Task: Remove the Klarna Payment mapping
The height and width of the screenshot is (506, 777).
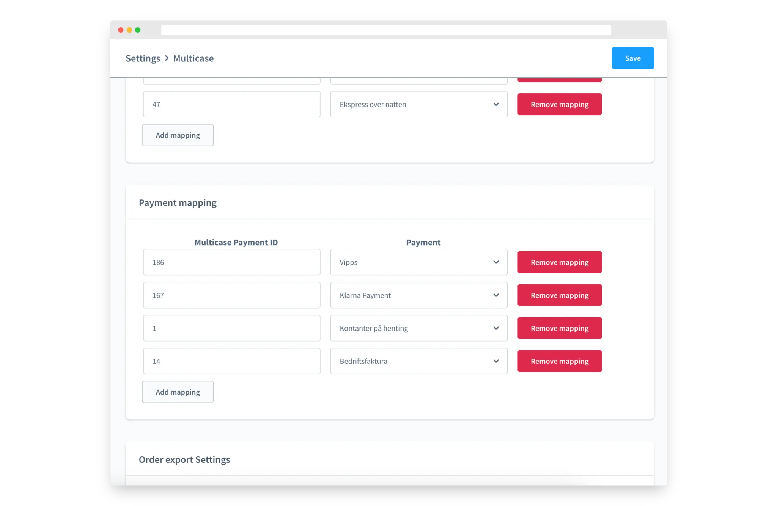Action: coord(559,295)
